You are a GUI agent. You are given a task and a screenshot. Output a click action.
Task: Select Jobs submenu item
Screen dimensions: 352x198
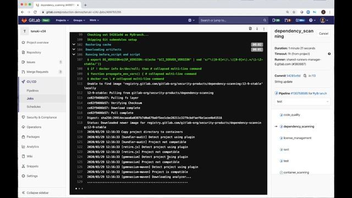(x=30, y=98)
